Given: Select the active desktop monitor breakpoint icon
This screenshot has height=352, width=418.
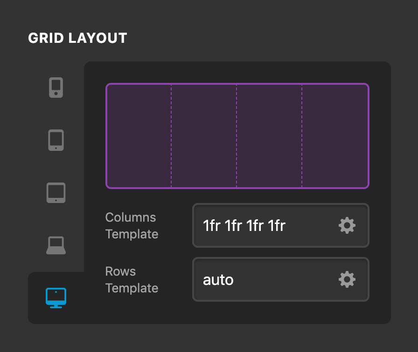Looking at the screenshot, I should point(56,298).
